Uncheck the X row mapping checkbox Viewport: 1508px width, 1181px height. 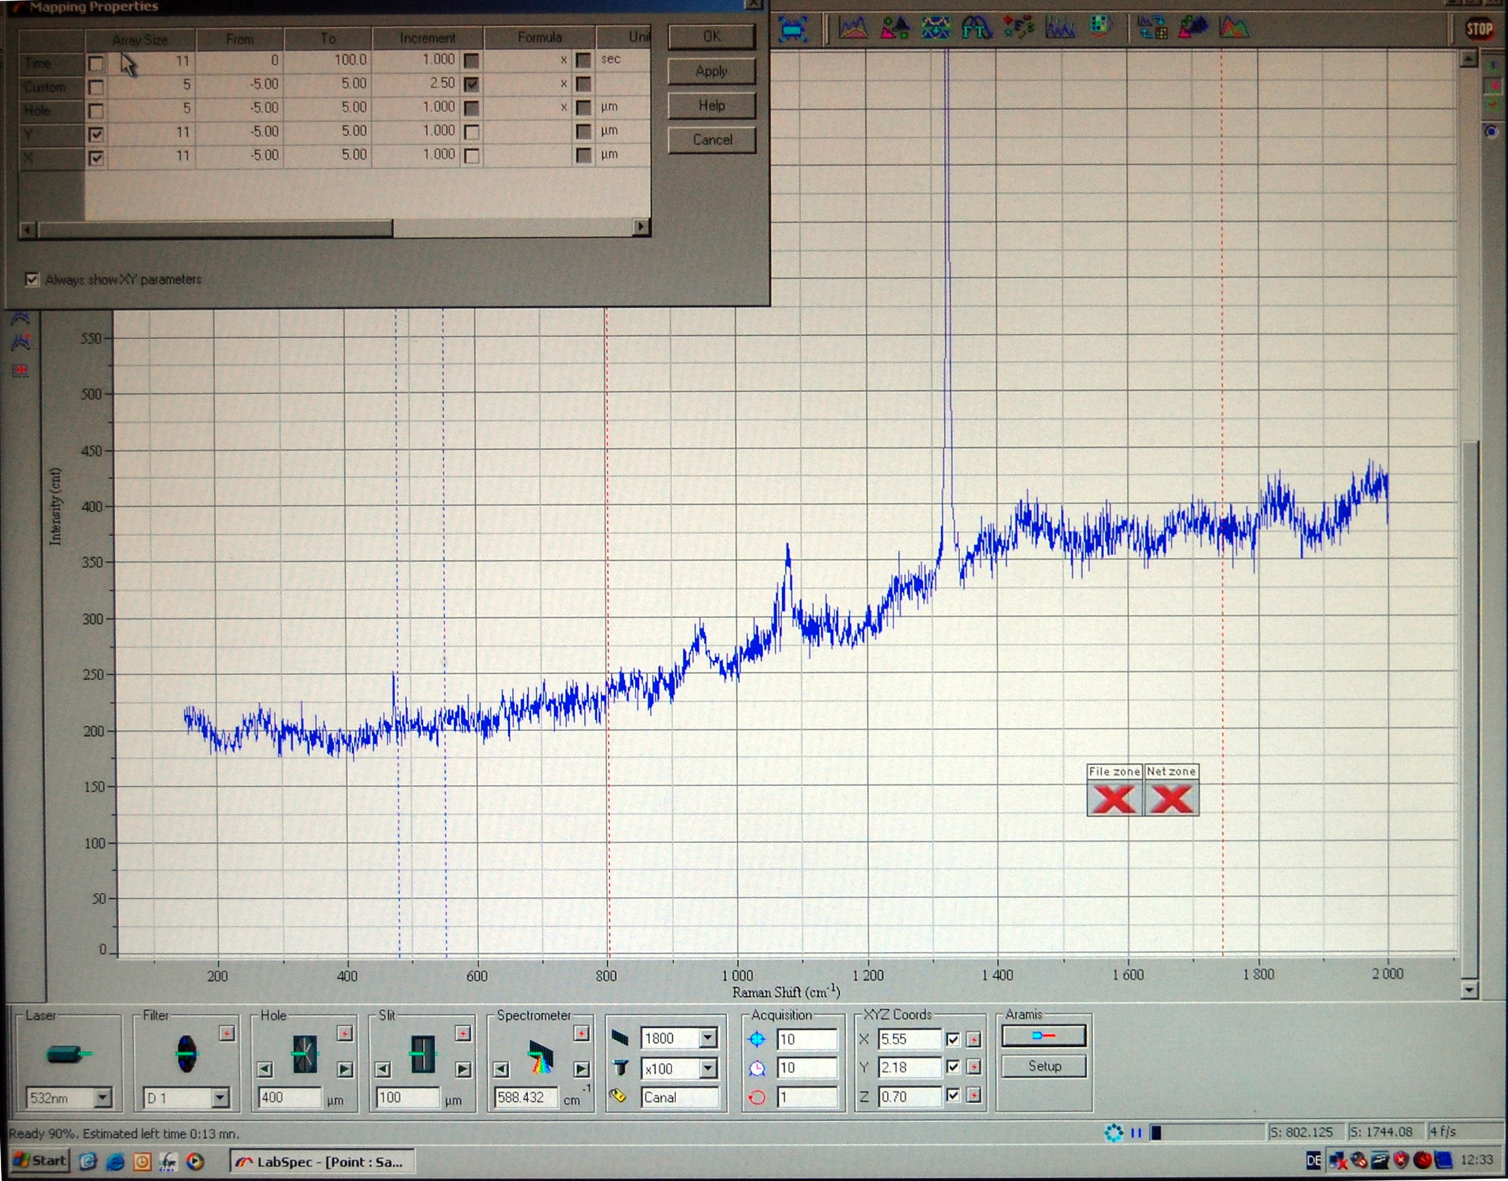click(96, 158)
